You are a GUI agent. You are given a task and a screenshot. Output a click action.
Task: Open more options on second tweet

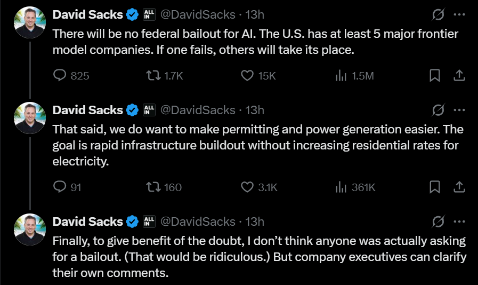coord(459,110)
